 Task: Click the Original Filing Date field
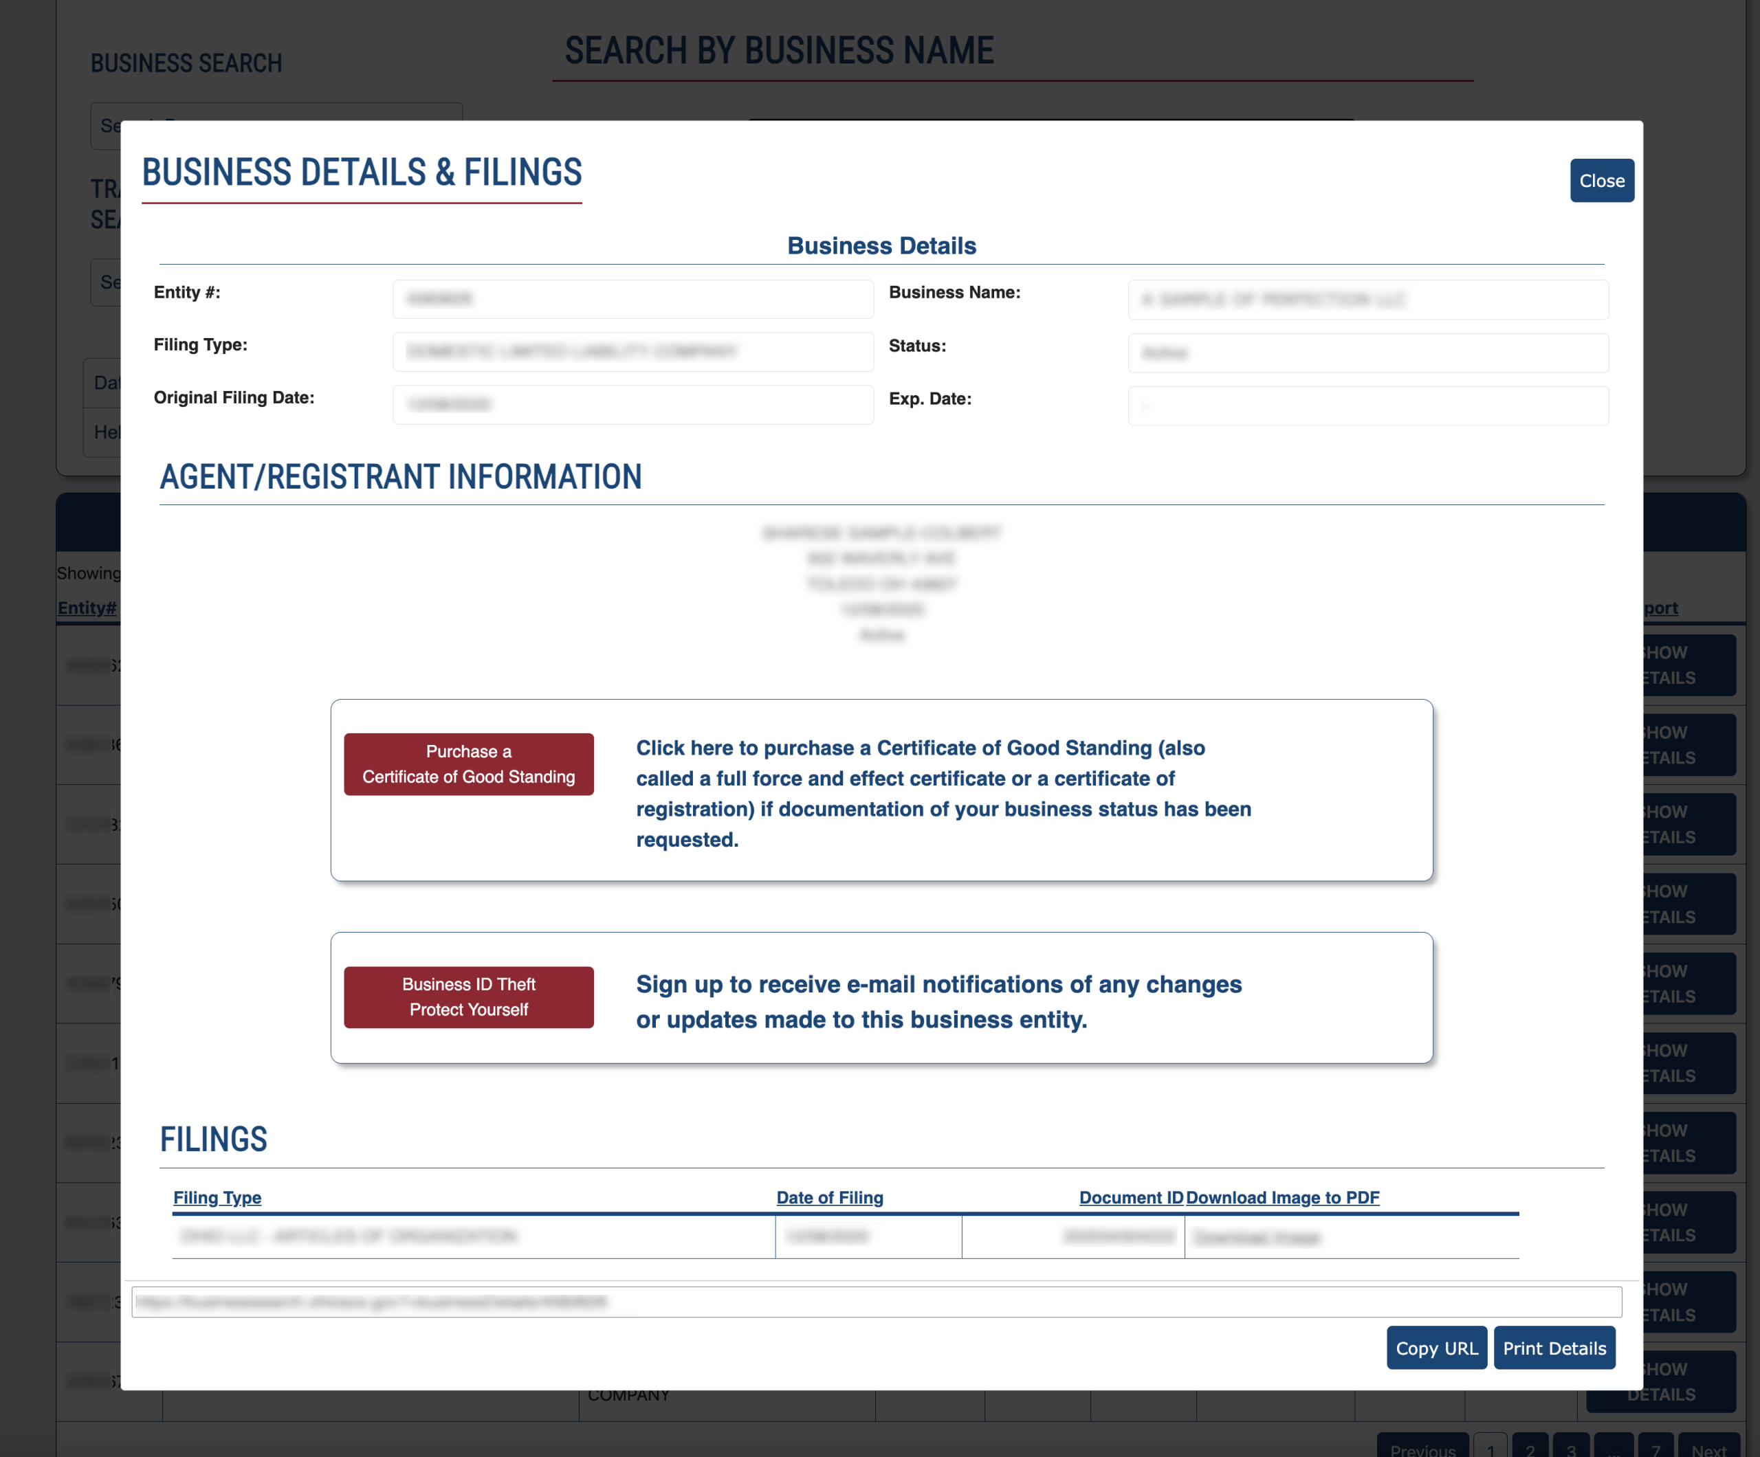[632, 405]
